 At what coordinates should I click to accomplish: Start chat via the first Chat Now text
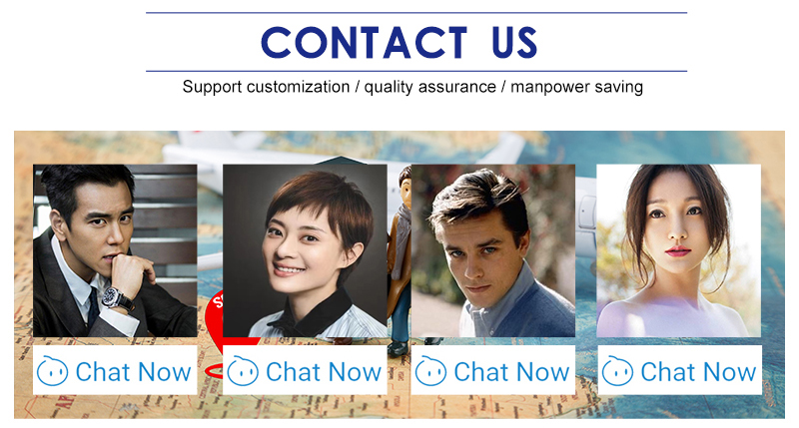(x=133, y=372)
